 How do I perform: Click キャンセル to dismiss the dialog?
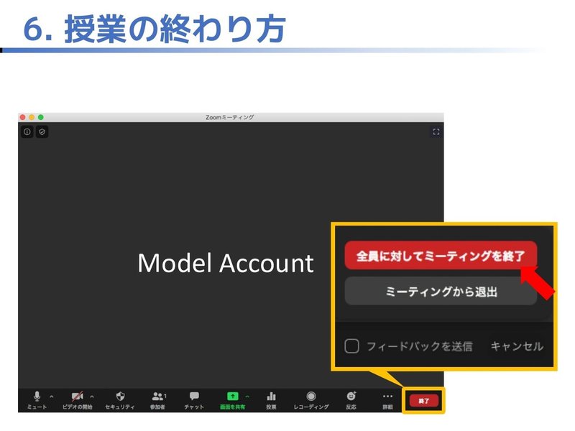pos(516,346)
